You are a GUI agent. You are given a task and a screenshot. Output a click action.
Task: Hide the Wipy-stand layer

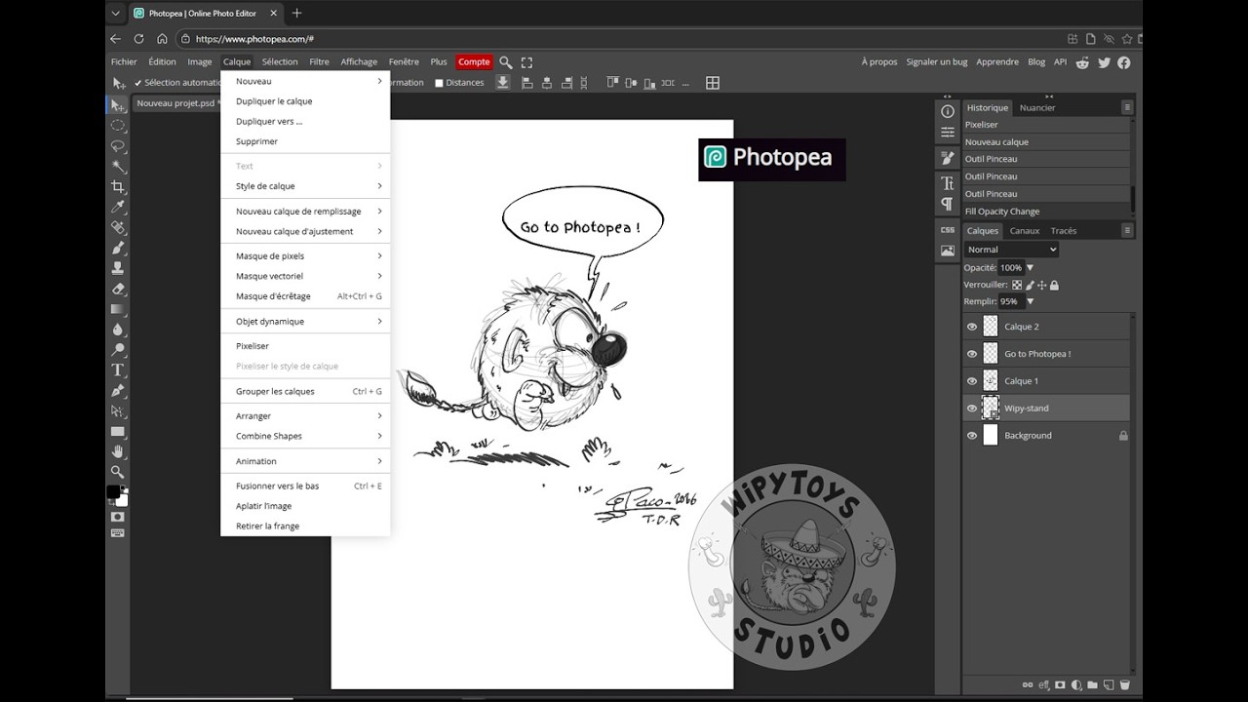click(x=971, y=409)
